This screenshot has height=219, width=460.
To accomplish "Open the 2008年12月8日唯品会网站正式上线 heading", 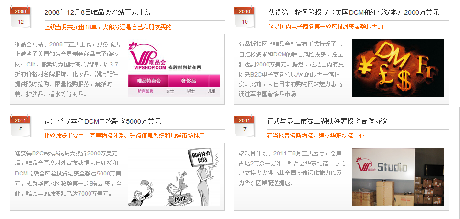I will pyautogui.click(x=98, y=12).
